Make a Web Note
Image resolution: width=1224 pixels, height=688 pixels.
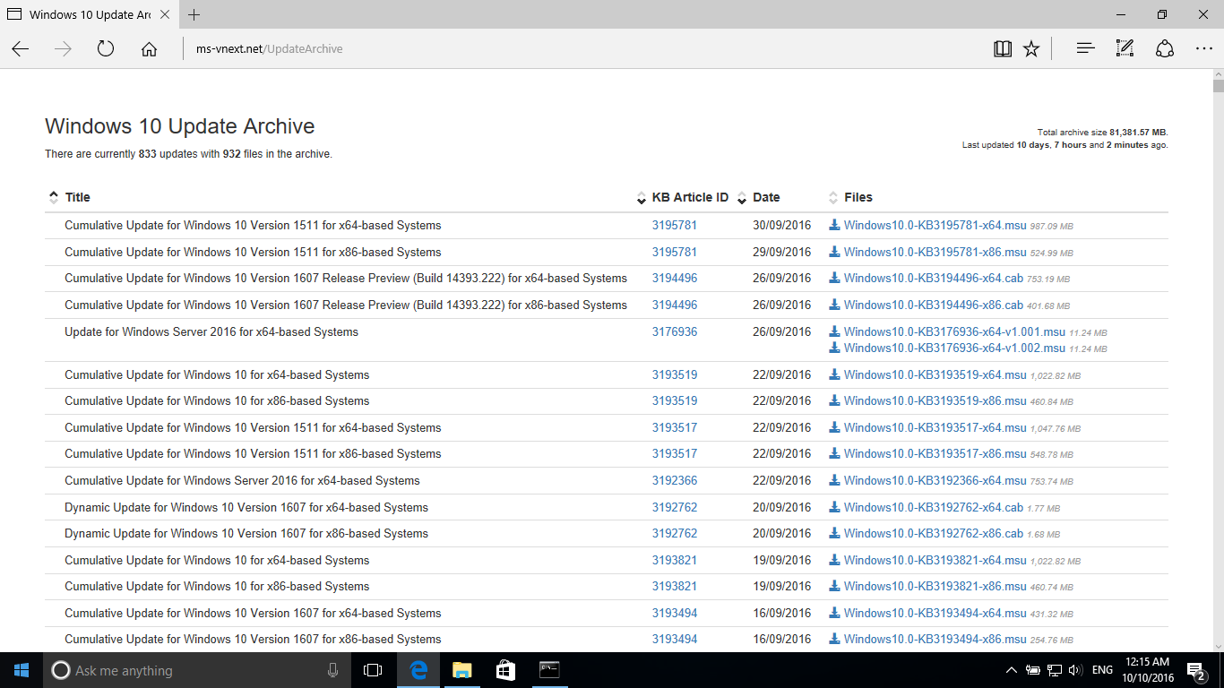(x=1125, y=49)
